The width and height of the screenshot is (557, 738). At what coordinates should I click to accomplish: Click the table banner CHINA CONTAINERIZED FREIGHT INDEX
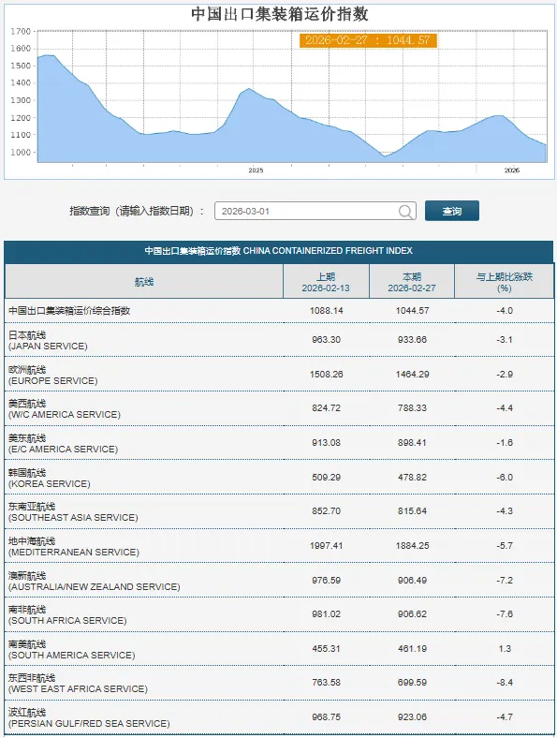pyautogui.click(x=279, y=251)
